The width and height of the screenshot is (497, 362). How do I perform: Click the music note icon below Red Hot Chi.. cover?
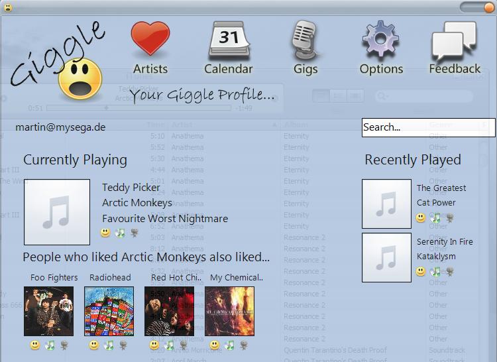click(169, 345)
